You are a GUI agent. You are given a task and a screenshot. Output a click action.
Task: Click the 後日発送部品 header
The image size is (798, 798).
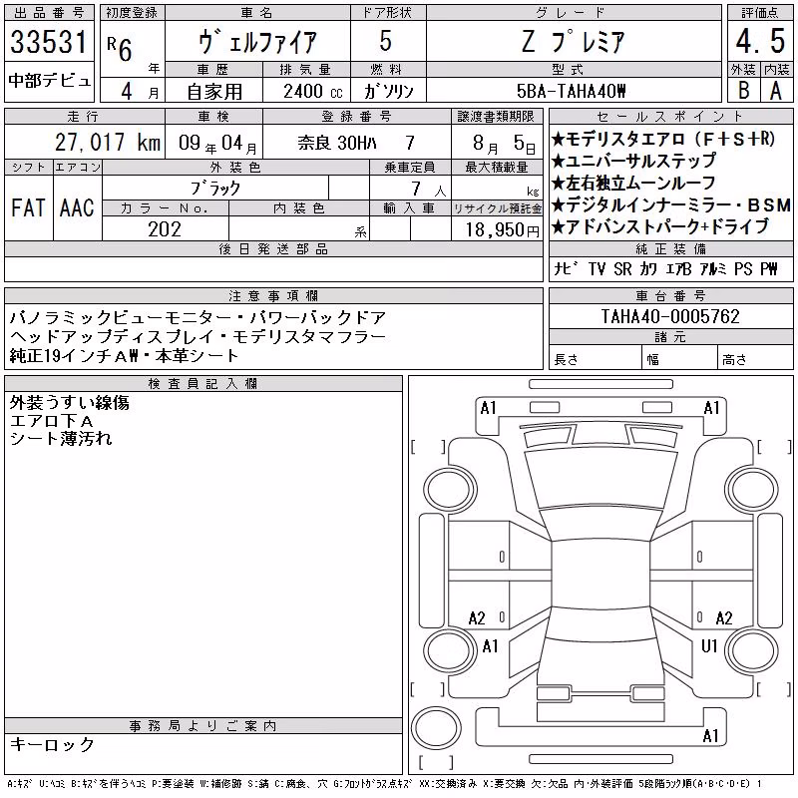(273, 248)
